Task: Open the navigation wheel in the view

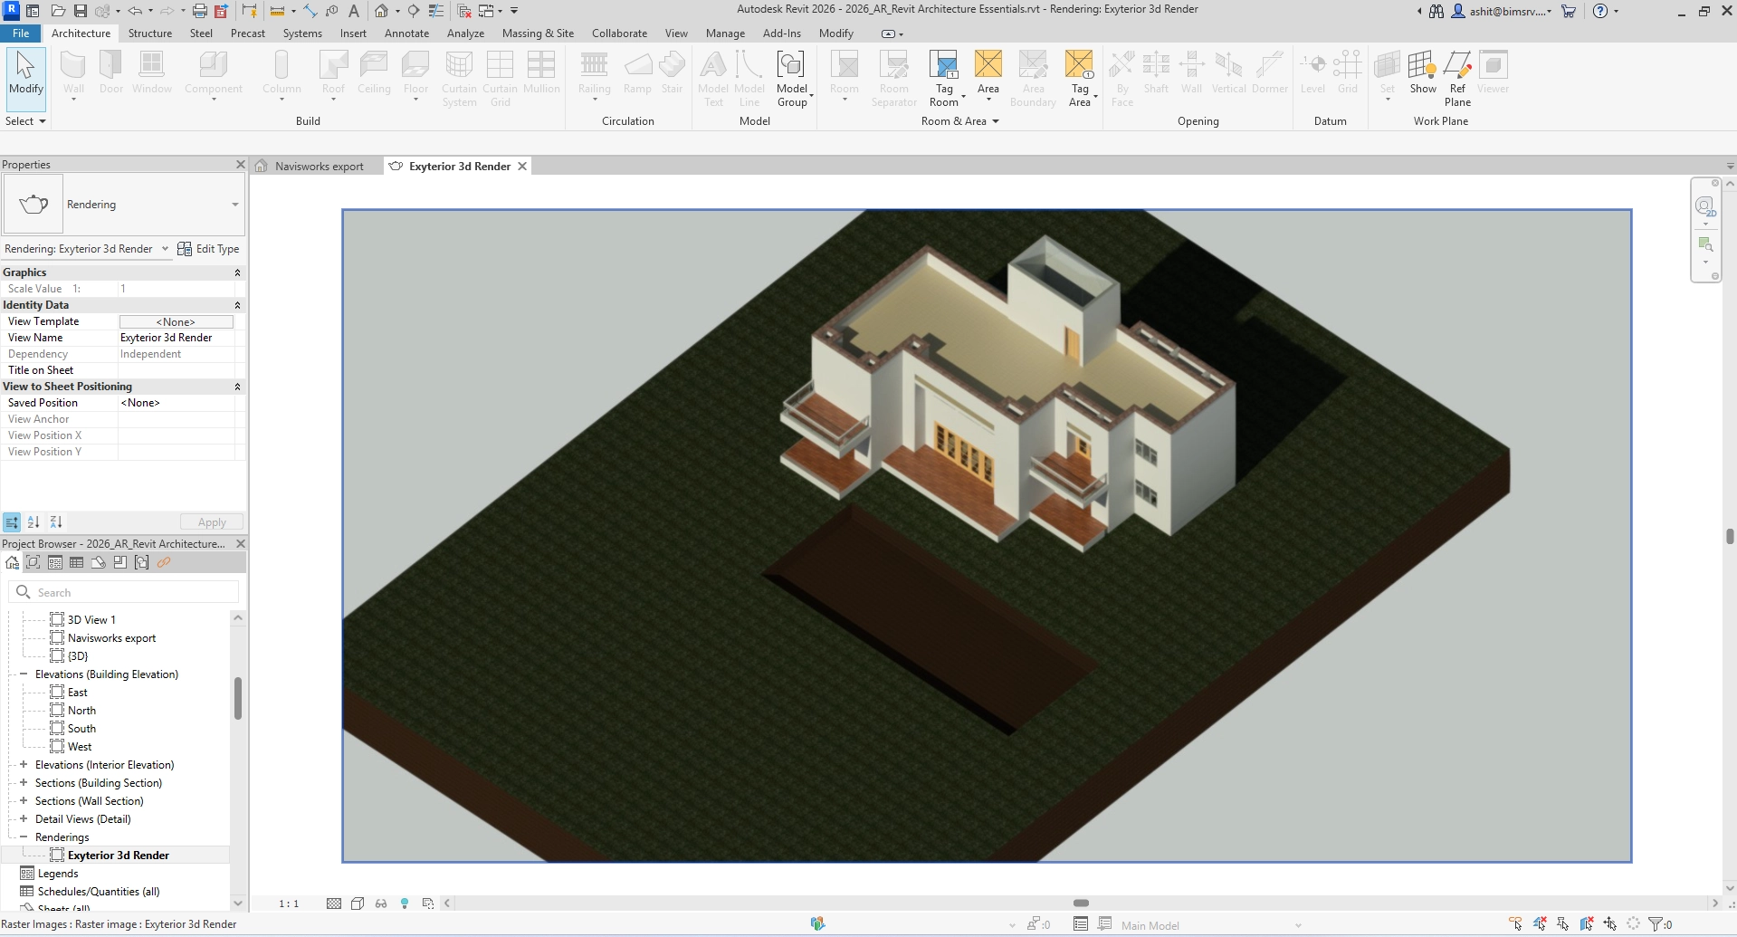Action: [x=1705, y=206]
